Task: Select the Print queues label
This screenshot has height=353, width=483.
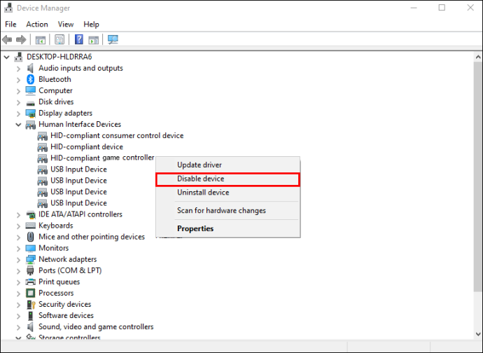Action: [x=59, y=282]
